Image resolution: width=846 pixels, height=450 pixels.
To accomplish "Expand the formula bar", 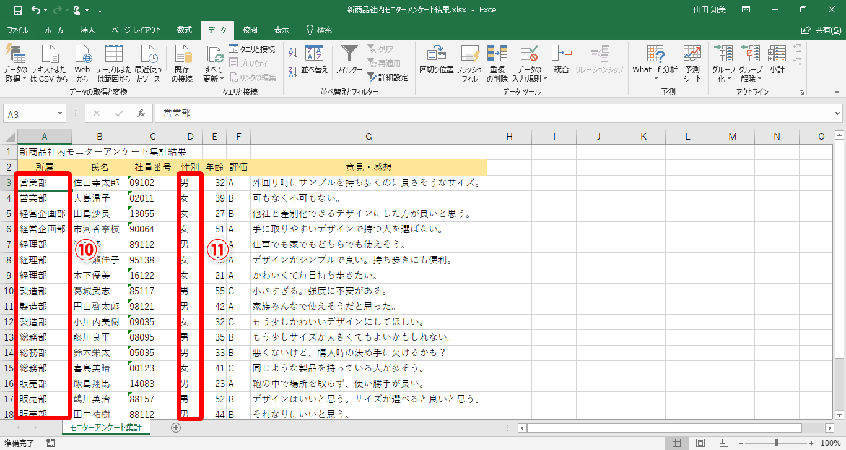I will pos(837,114).
